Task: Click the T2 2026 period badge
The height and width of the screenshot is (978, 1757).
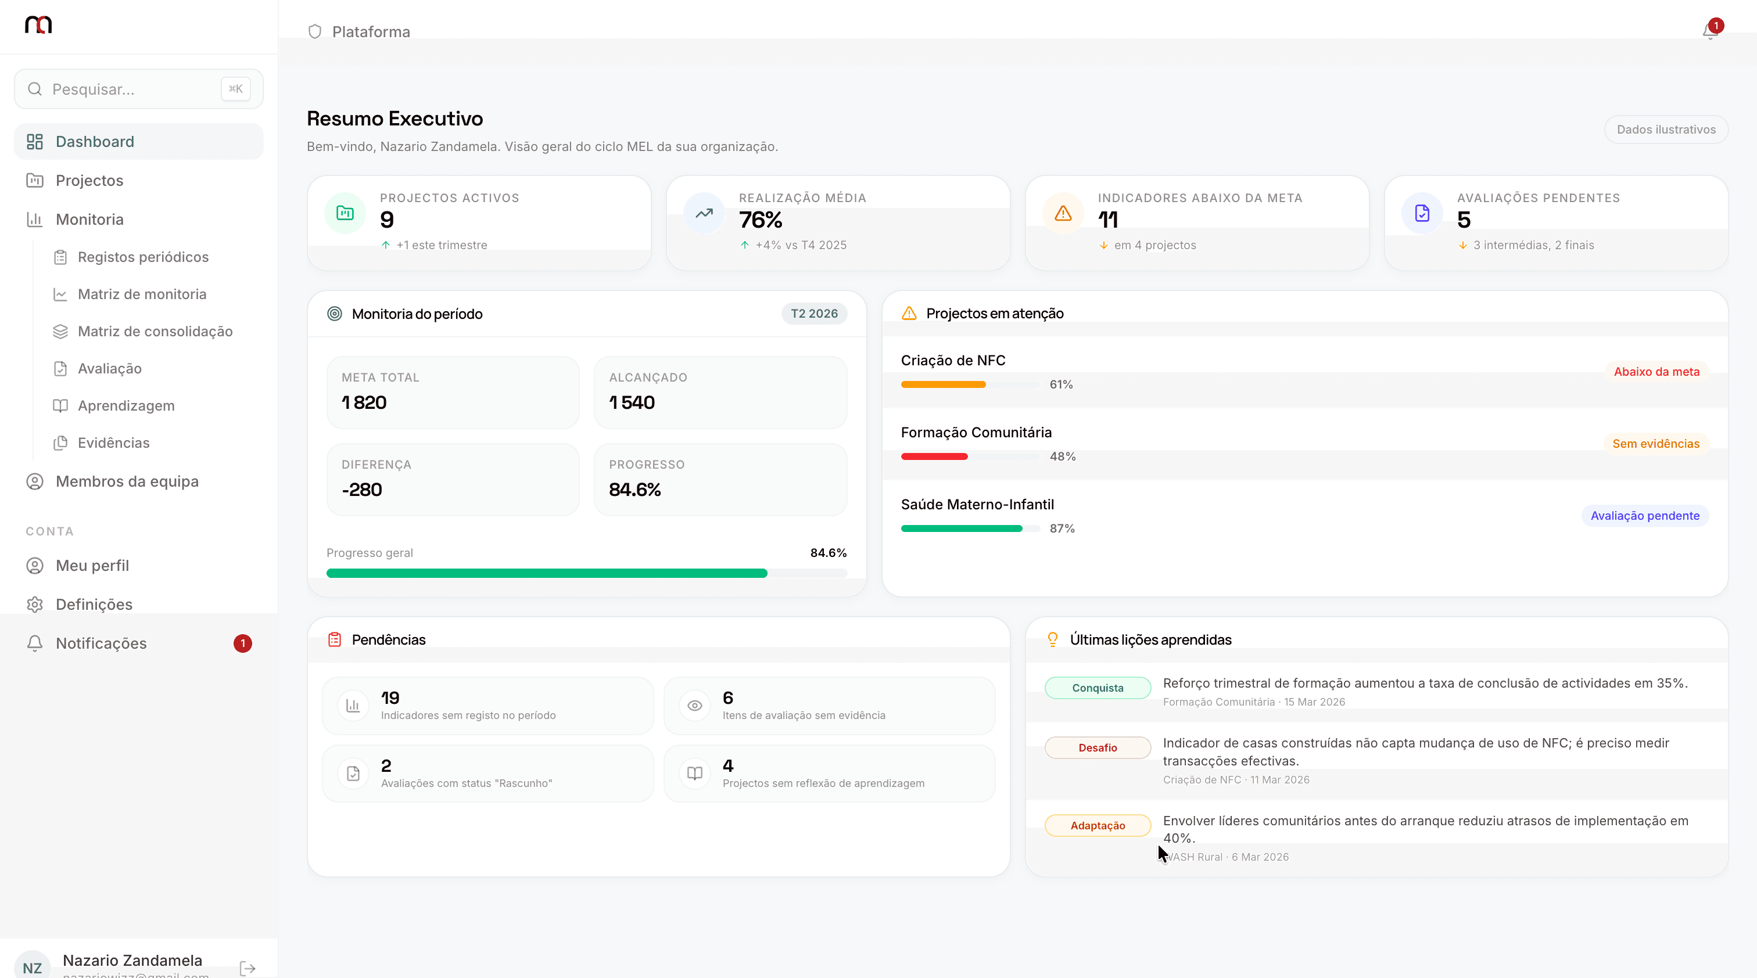Action: [813, 314]
